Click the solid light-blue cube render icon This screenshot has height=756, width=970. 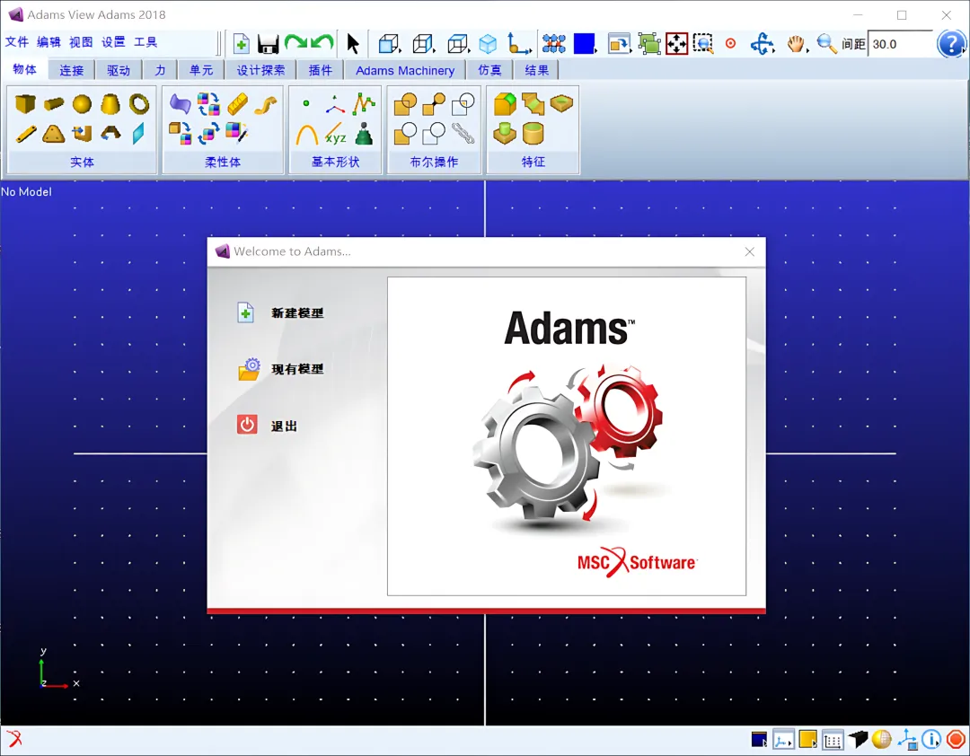pos(488,44)
